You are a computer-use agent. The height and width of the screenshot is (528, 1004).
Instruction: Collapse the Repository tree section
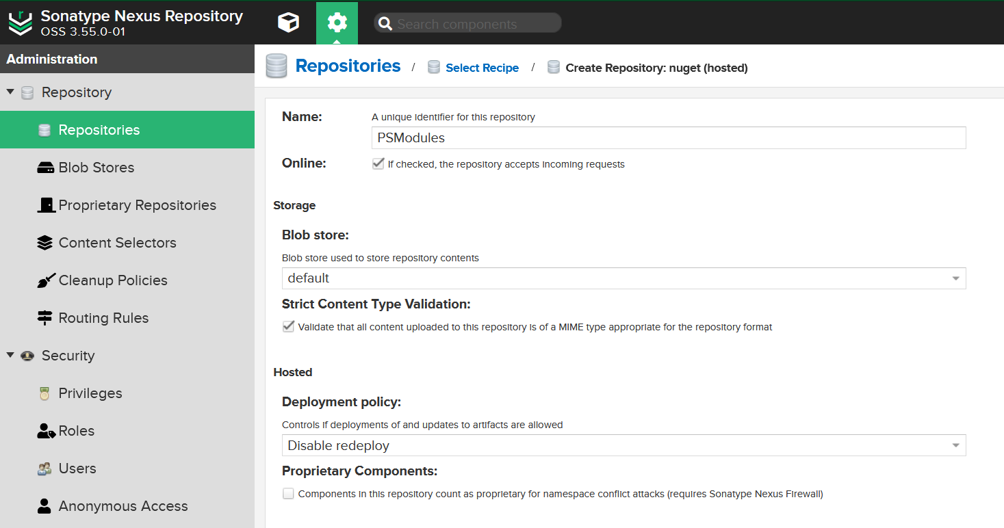[x=10, y=92]
